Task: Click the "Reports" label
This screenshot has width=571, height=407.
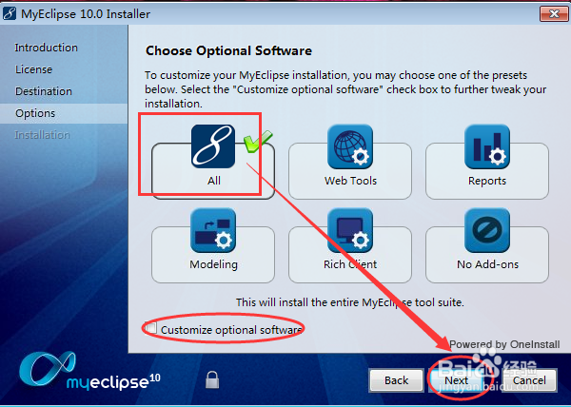Action: [x=487, y=181]
